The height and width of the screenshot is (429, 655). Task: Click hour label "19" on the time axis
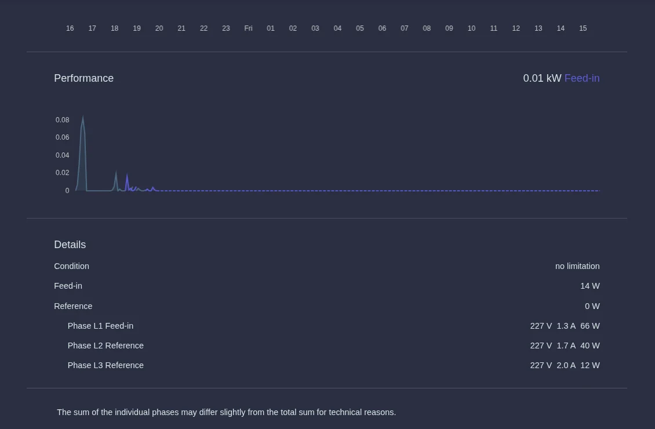click(137, 28)
